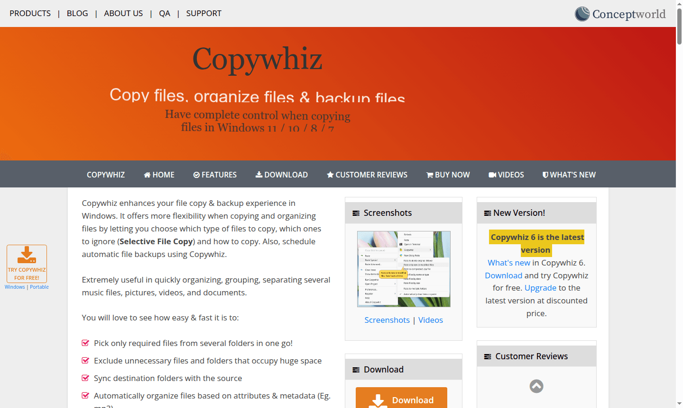
Task: Open the screenshot thumbnail preview image
Action: click(404, 268)
